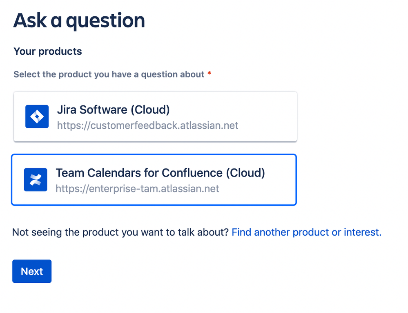Screen dimensions: 408x313
Task: Click the Jira Software (Cloud) title text
Action: (113, 110)
